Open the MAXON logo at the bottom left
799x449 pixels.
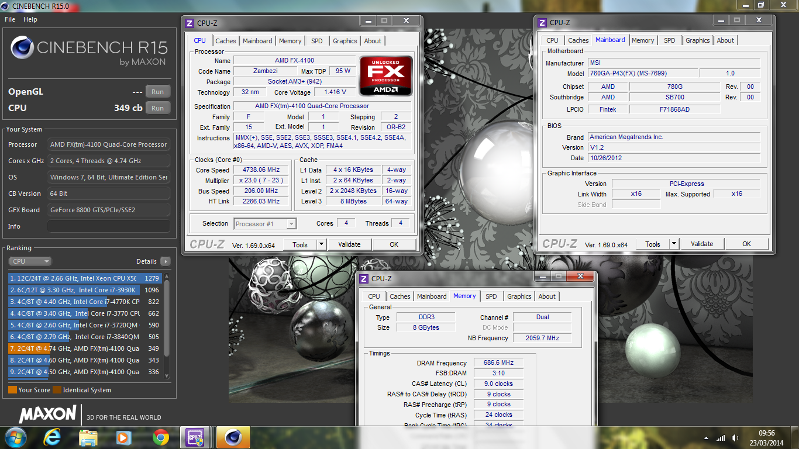pos(48,415)
